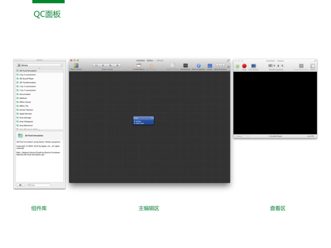Click the Back button in Back/Forward control
The width and height of the screenshot is (331, 248).
click(x=218, y=65)
